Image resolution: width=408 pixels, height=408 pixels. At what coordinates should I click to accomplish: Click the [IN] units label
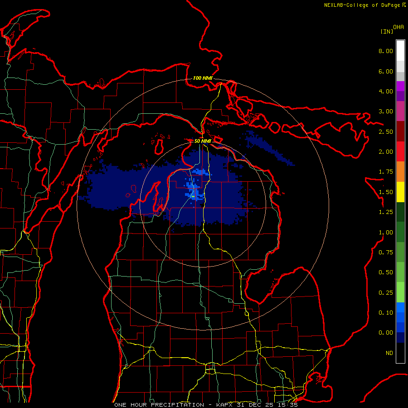tap(387, 31)
